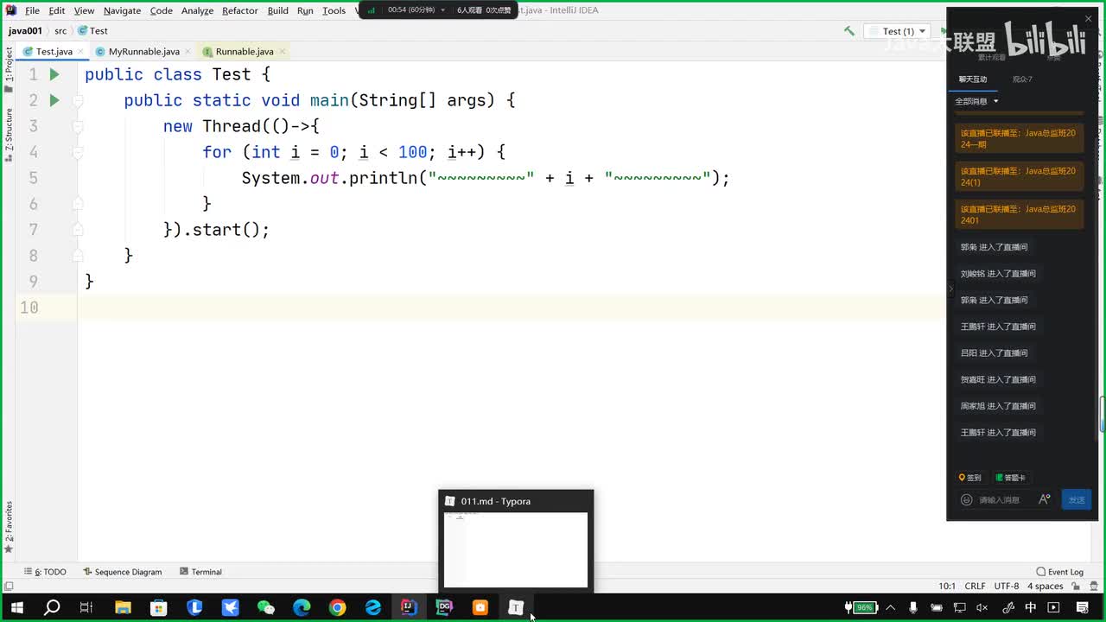This screenshot has height=622, width=1106.
Task: Open the Test (1) run configuration dropdown
Action: point(897,31)
